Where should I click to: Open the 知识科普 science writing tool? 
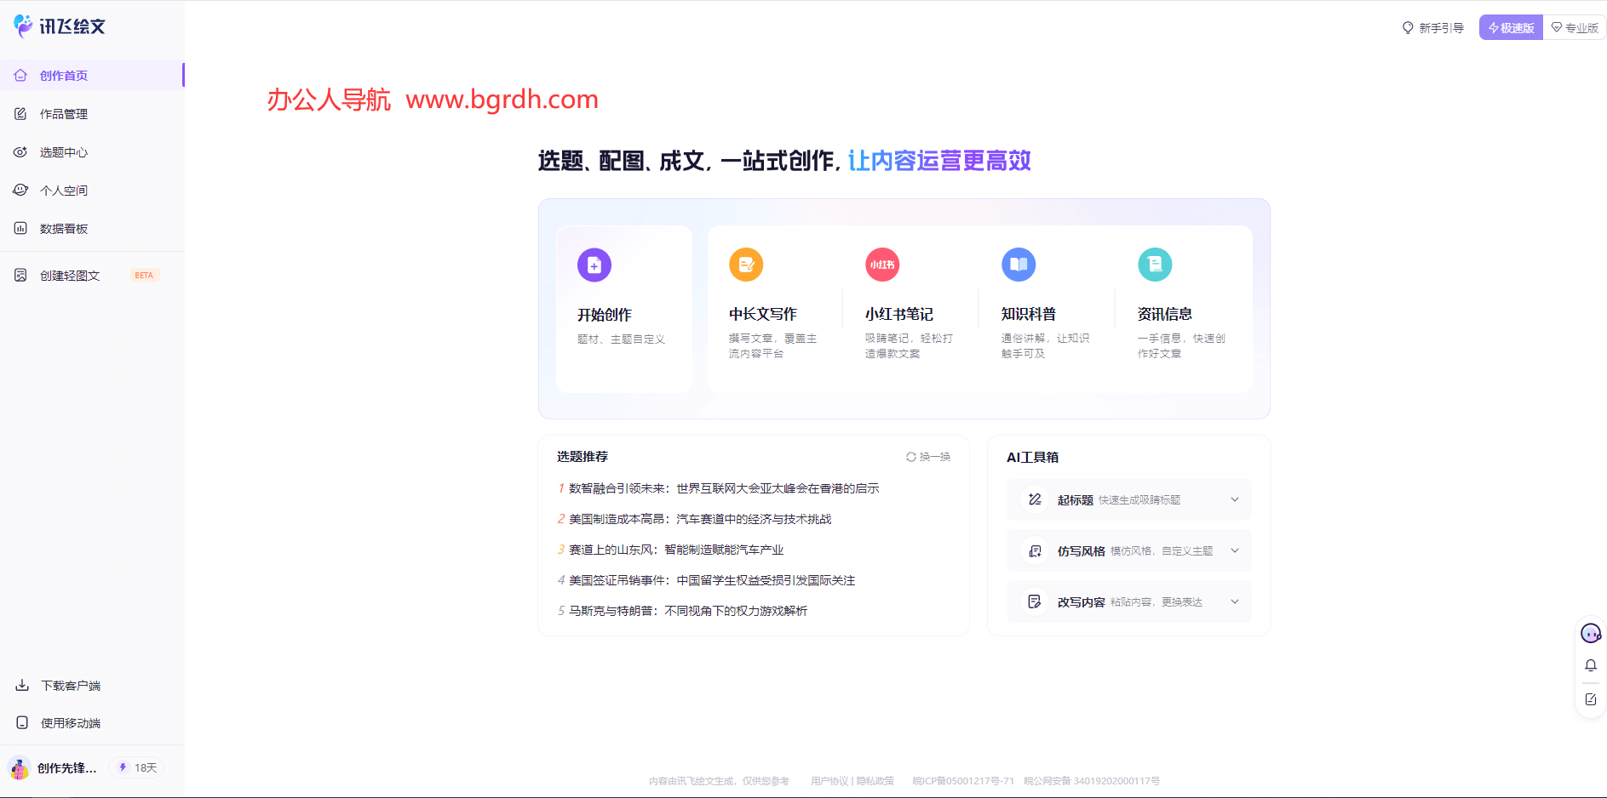1019,265
